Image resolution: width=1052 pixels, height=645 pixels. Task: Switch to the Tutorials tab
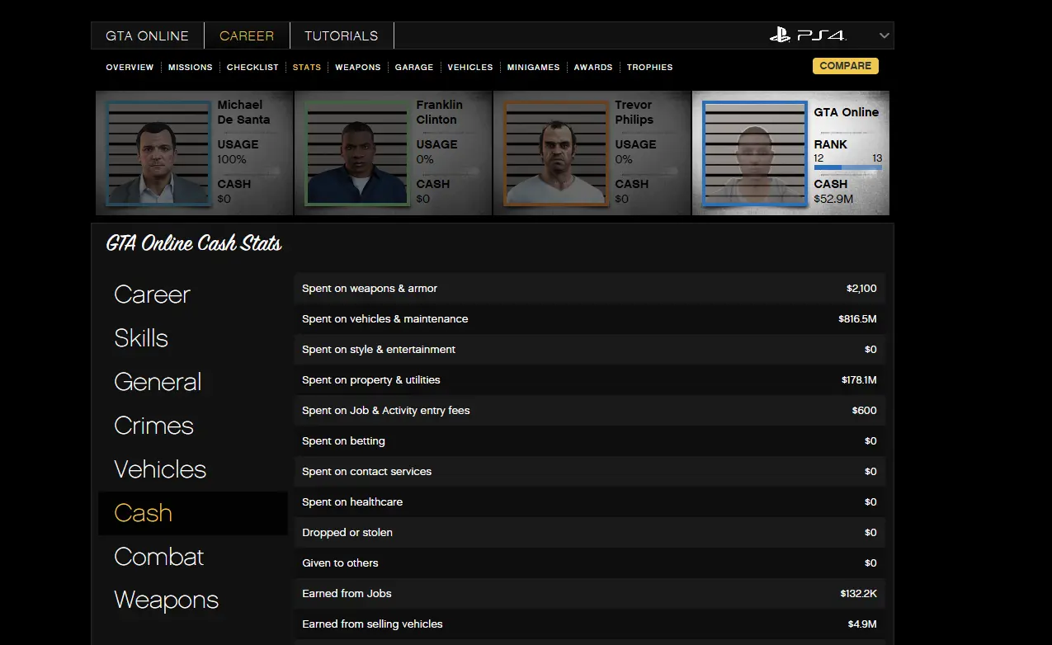point(341,36)
